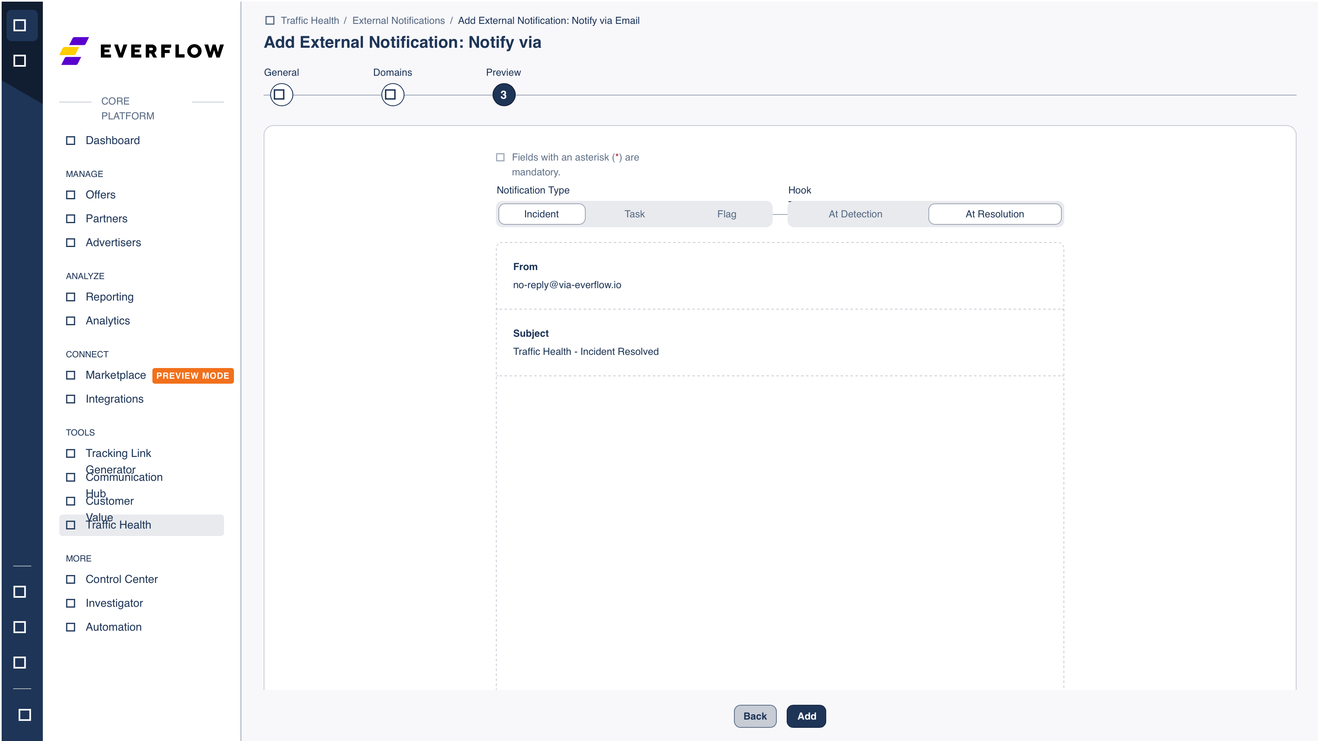Click the Advertisers icon
Viewport: 1318px width, 741px height.
[x=70, y=243]
